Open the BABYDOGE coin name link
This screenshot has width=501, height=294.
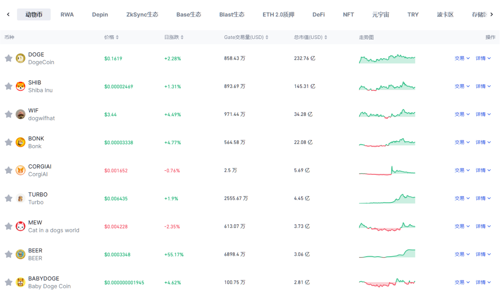(44, 279)
